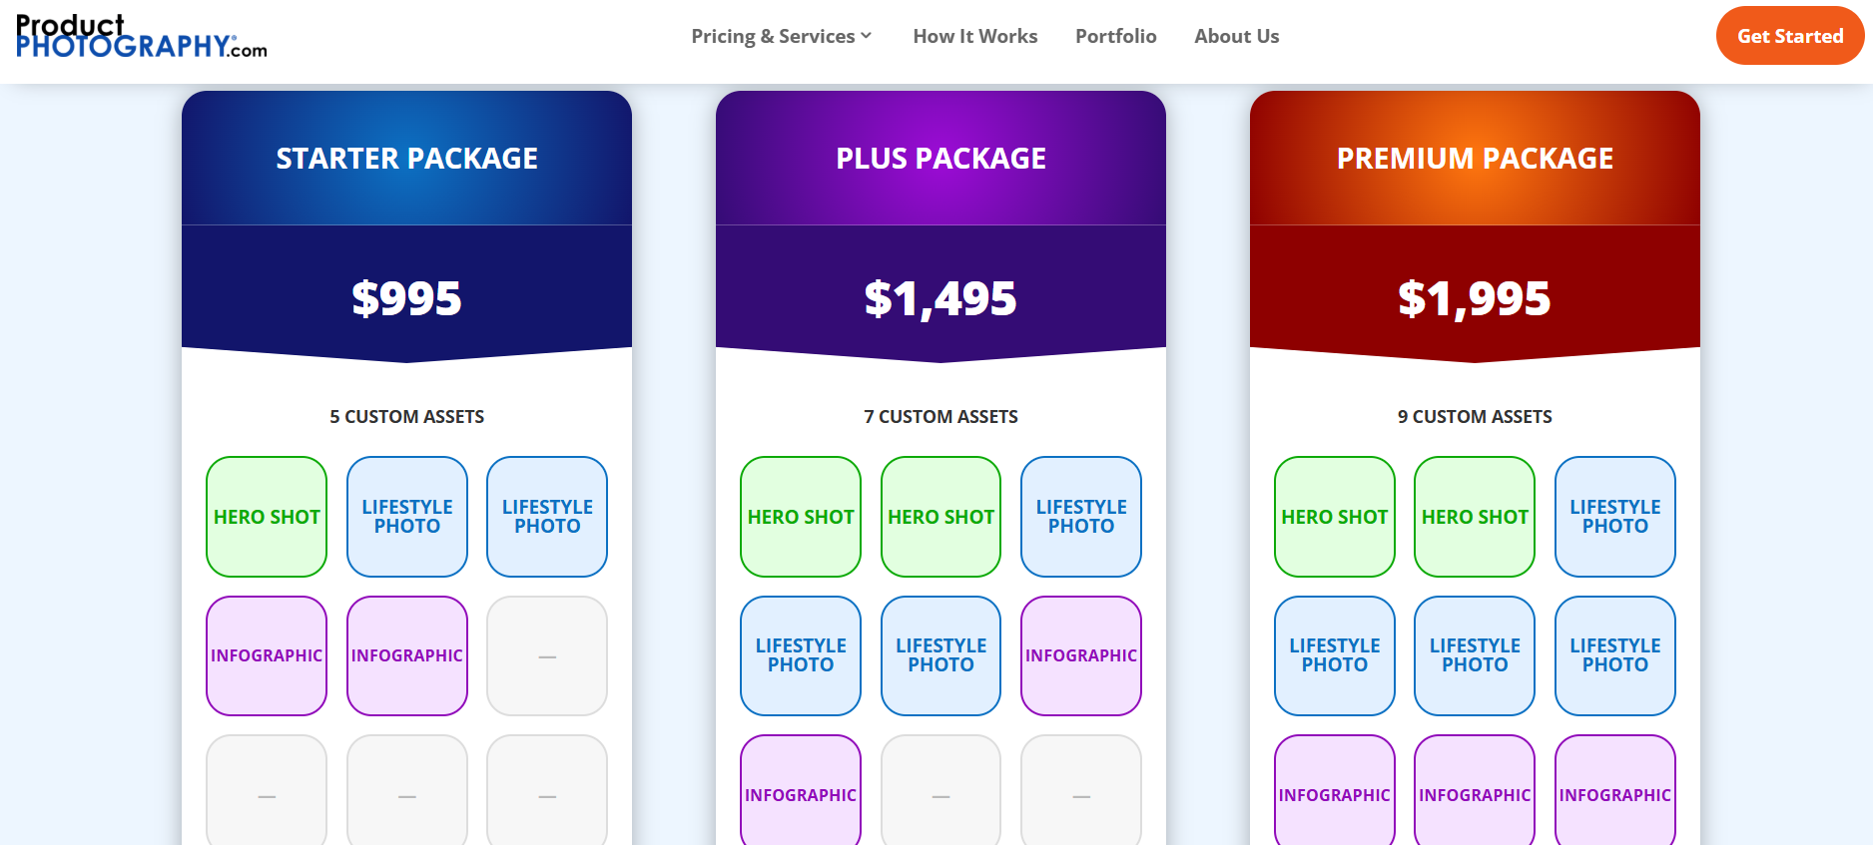Screen dimensions: 1873x845
Task: Click the ProductPhotography.com logo
Action: [x=142, y=37]
